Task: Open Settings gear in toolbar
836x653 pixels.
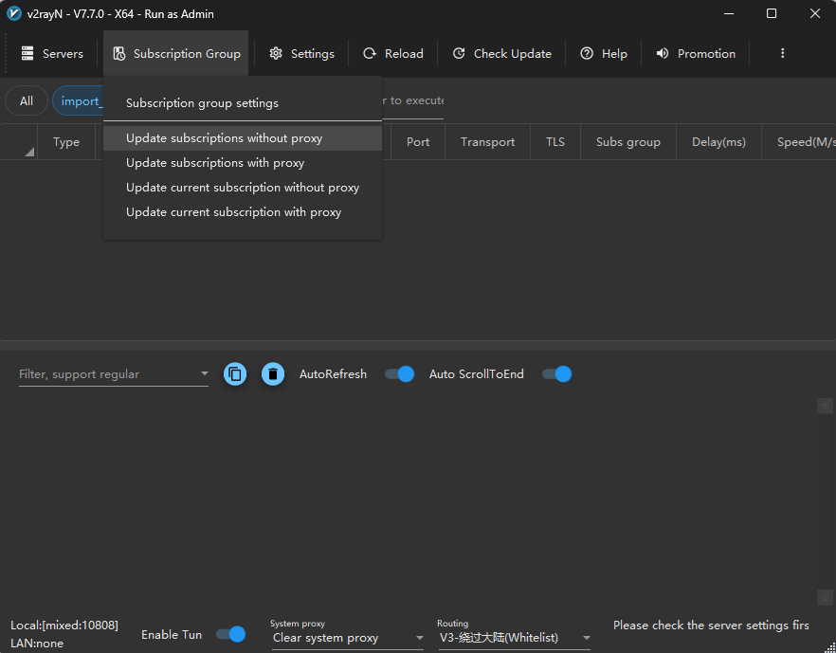Action: click(276, 54)
